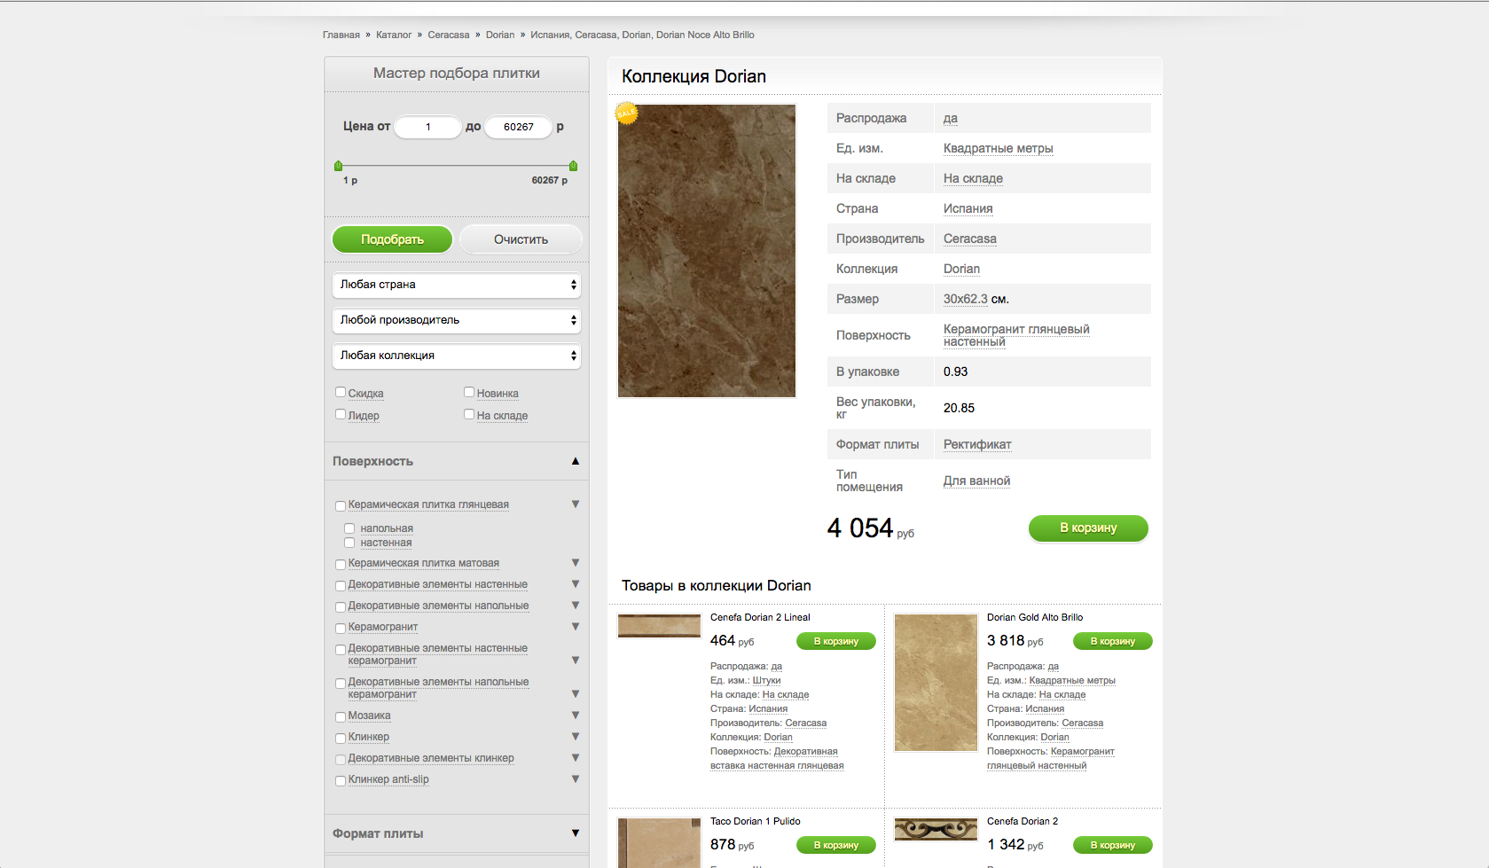Click the SALE badge on product image

pyautogui.click(x=627, y=113)
